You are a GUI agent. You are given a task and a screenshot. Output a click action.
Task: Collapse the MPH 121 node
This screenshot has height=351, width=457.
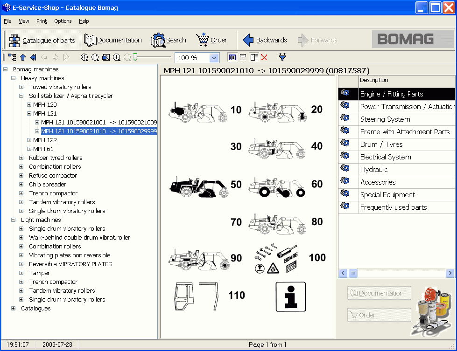click(x=29, y=114)
